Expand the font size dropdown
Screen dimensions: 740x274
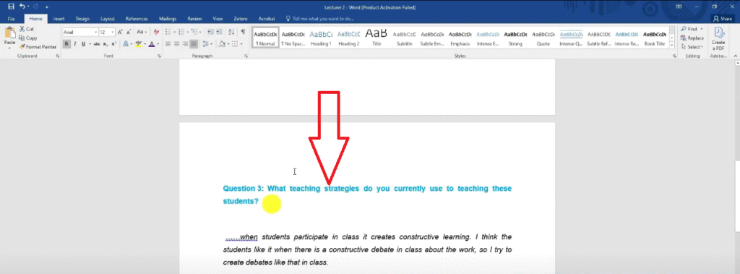113,32
